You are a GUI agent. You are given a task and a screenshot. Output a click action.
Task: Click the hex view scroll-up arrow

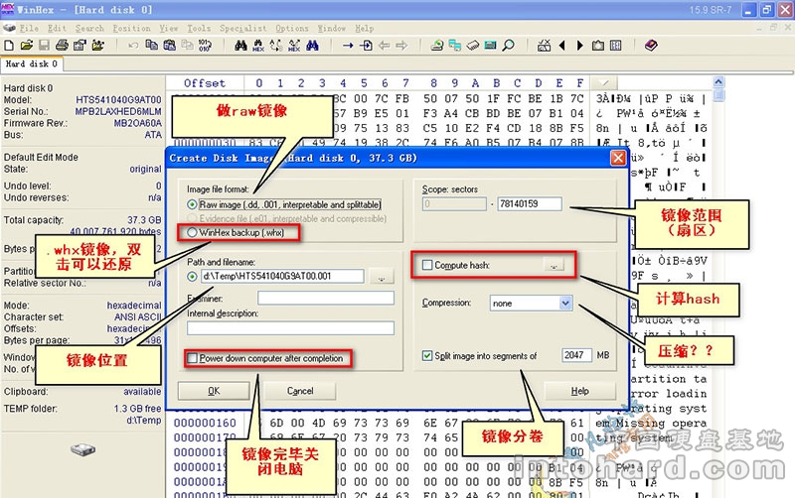[x=718, y=82]
